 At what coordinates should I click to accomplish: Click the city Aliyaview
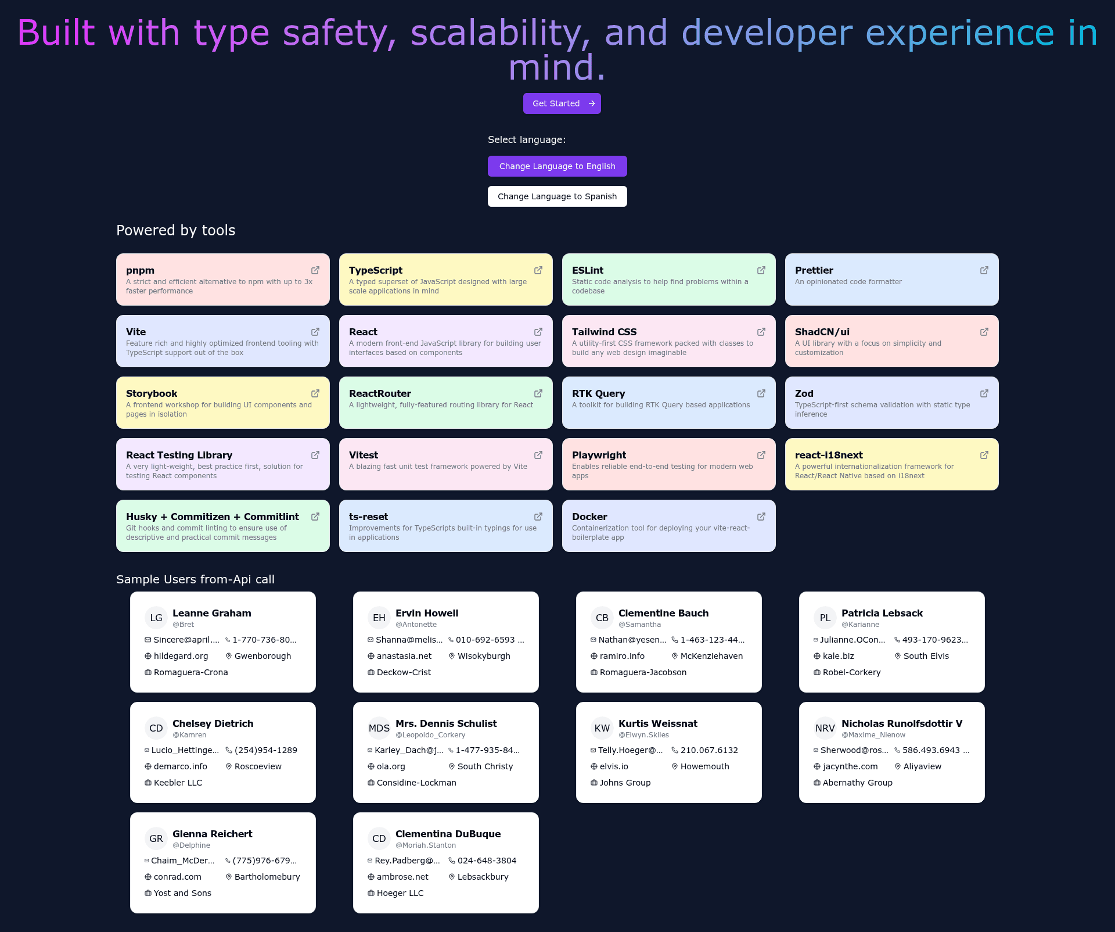tap(922, 766)
